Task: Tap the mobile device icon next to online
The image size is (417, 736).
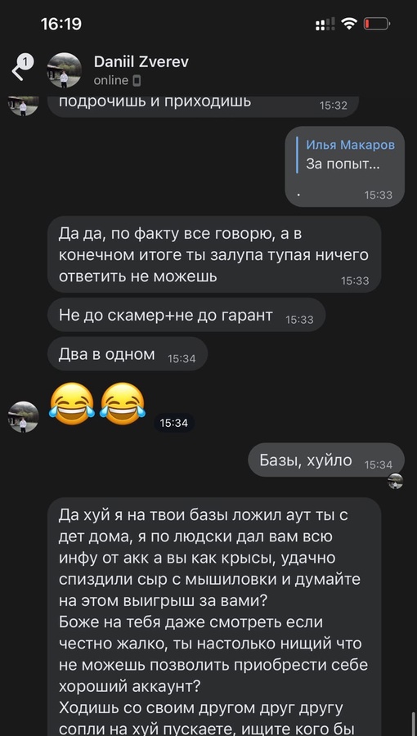Action: pyautogui.click(x=137, y=81)
